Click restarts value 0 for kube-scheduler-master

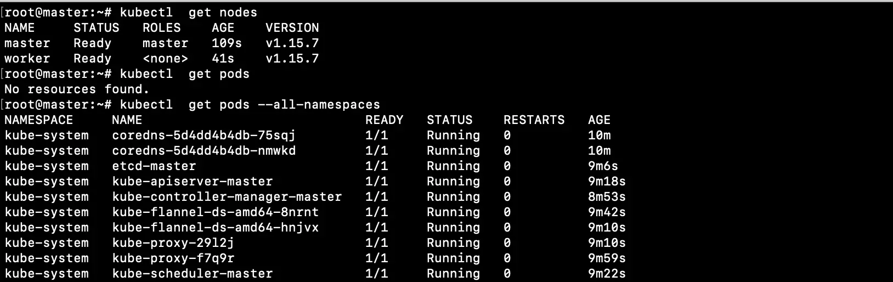pyautogui.click(x=507, y=273)
